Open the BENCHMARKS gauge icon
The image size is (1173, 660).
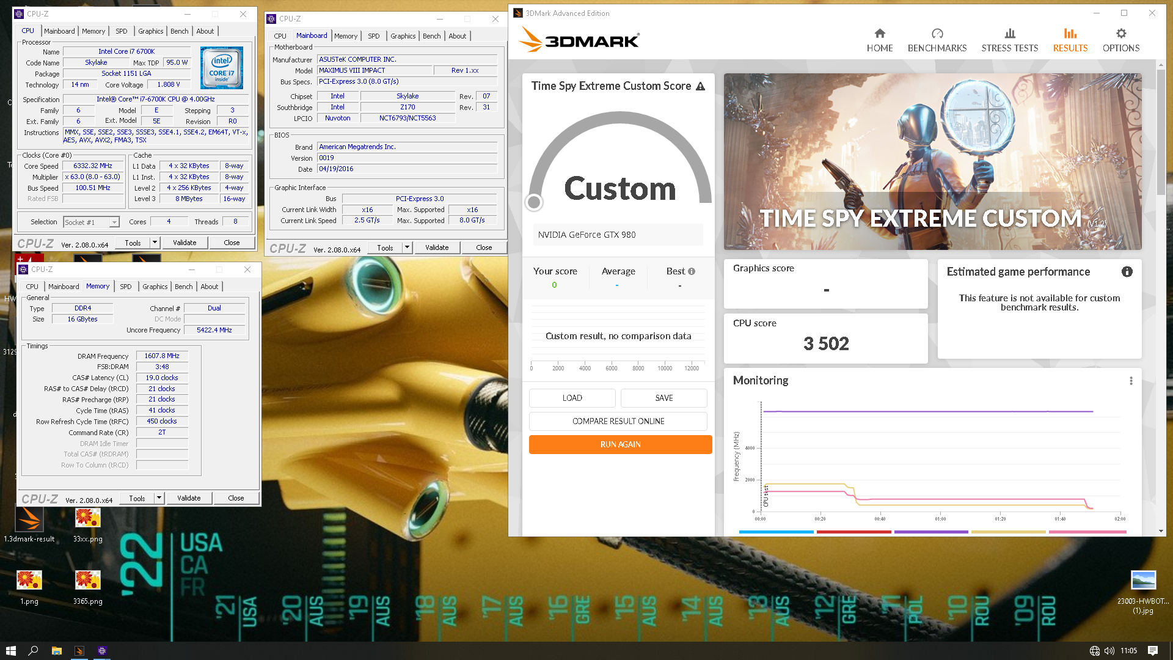937,34
